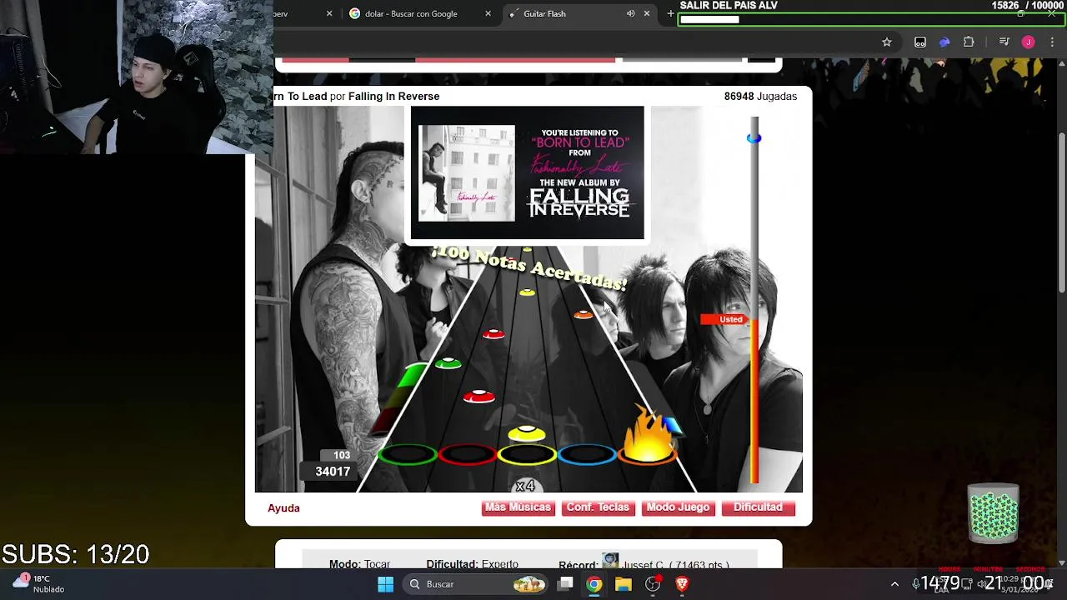Image resolution: width=1067 pixels, height=600 pixels.
Task: Click the green fret button
Action: [408, 454]
